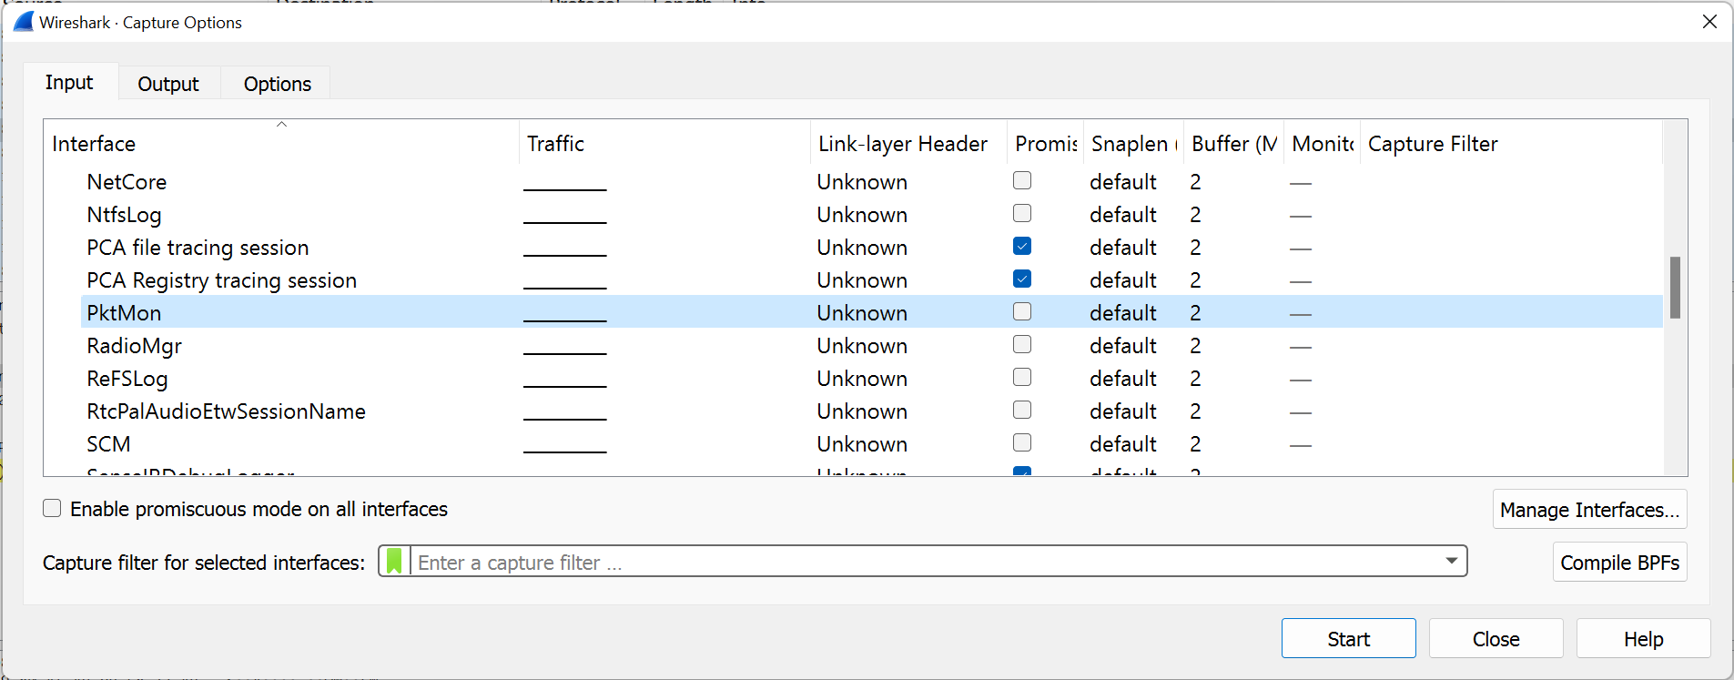Viewport: 1734px width, 680px height.
Task: Click the buffer value 2 for NetCore
Action: [x=1195, y=181]
